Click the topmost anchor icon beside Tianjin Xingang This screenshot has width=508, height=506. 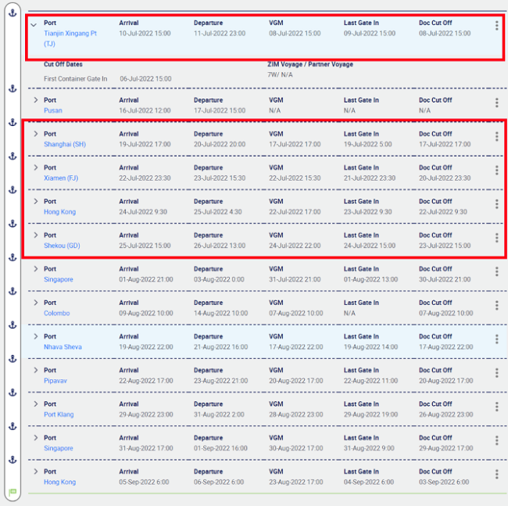pos(13,13)
